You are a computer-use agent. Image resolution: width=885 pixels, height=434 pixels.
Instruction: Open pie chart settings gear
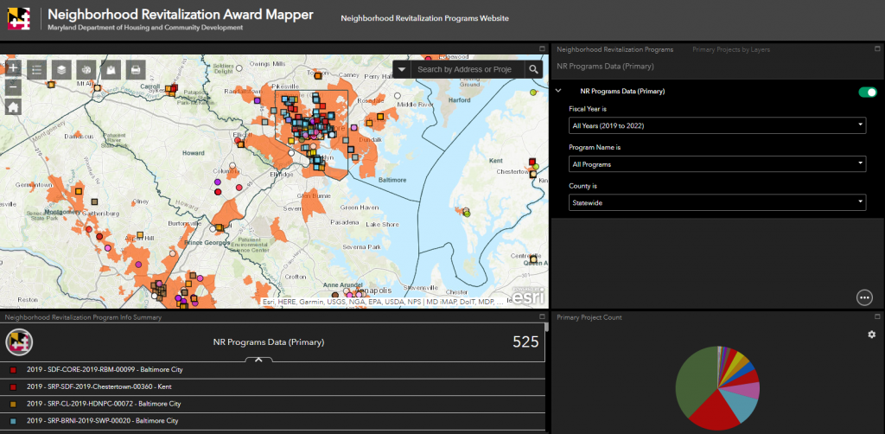[871, 335]
